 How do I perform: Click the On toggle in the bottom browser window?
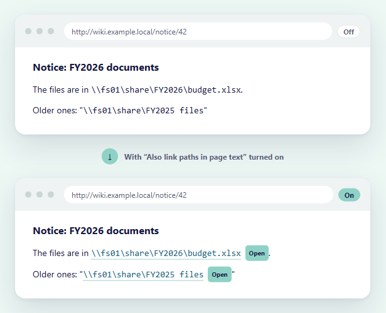[x=349, y=195]
